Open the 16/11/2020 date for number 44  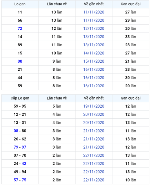[x=94, y=78]
